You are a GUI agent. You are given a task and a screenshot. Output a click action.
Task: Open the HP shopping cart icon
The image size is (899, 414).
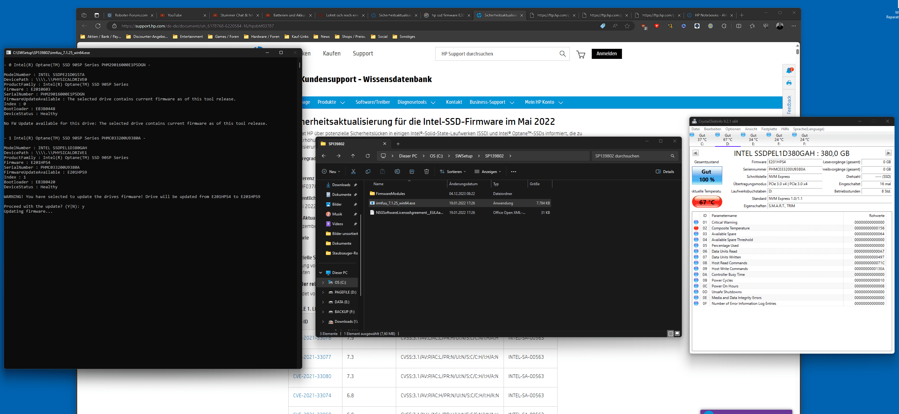tap(581, 54)
